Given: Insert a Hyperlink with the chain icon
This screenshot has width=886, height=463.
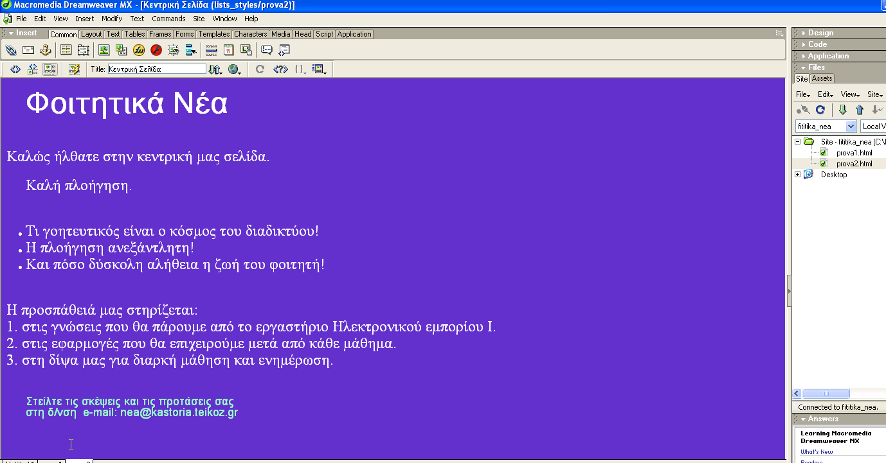Looking at the screenshot, I should click(11, 49).
